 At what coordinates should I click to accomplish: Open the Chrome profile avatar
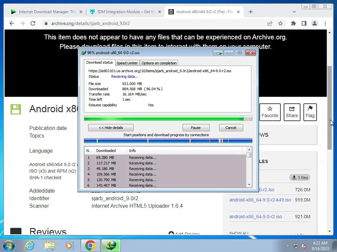pos(315,23)
